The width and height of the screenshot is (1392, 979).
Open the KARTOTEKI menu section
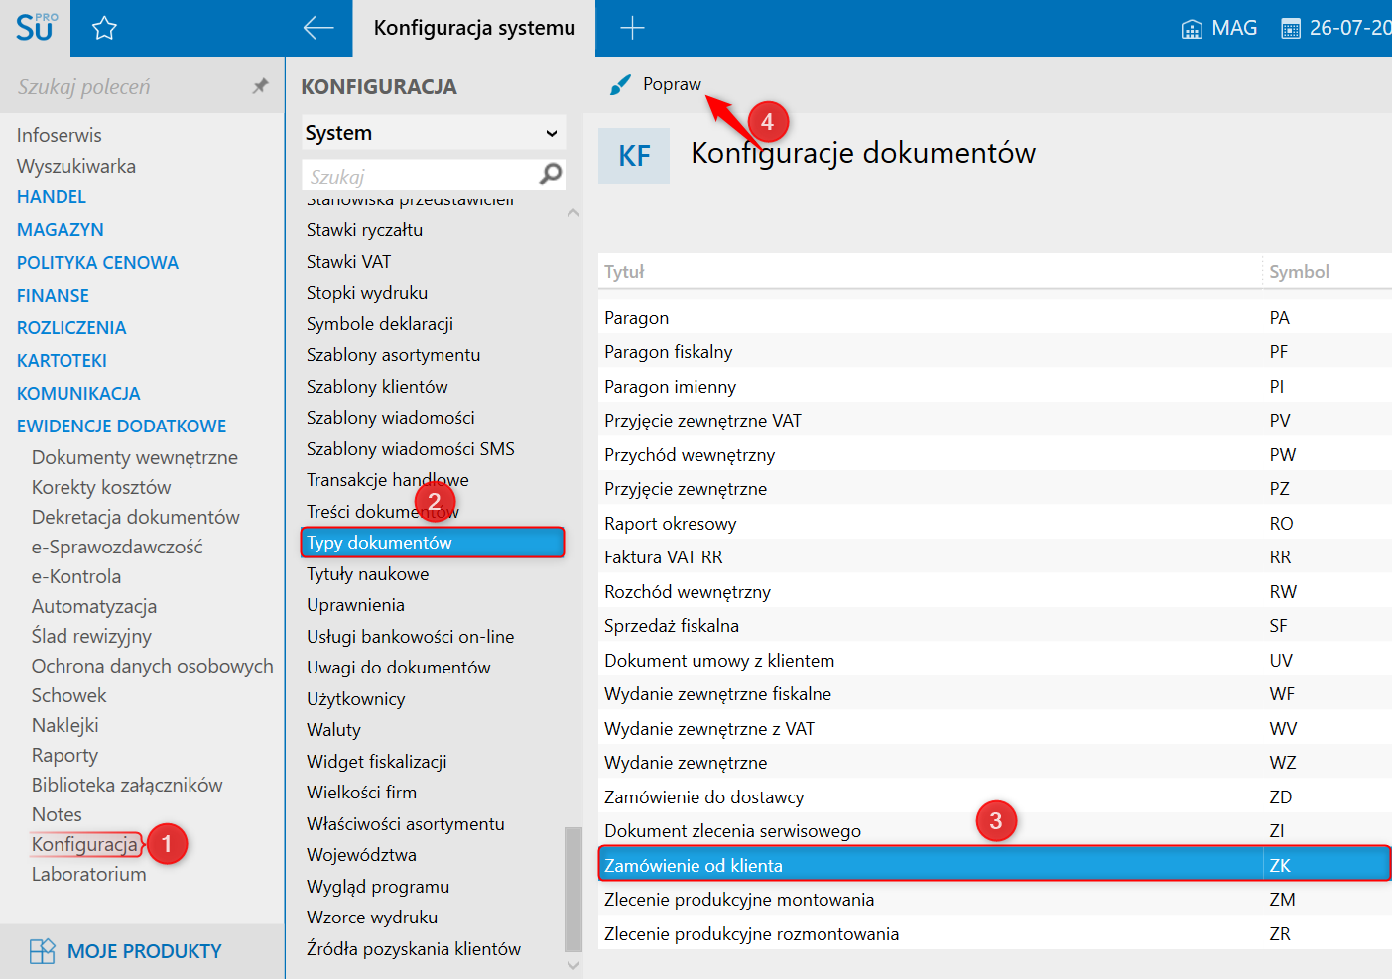click(62, 361)
